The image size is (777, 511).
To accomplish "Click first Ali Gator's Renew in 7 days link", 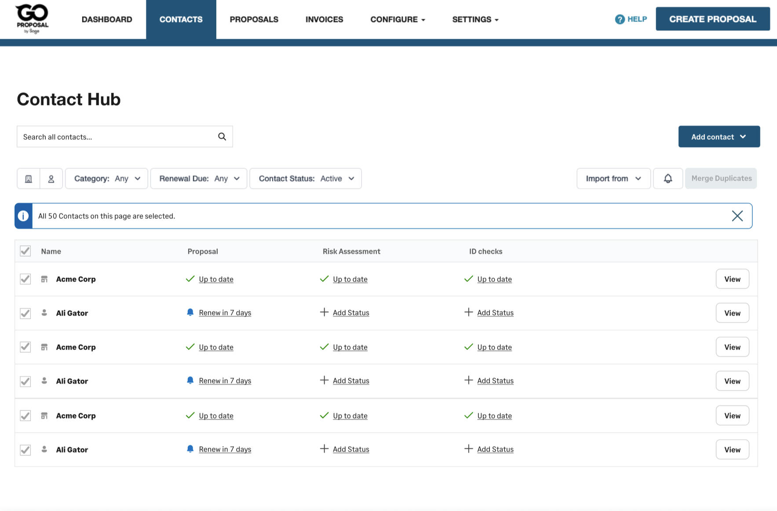I will click(225, 313).
